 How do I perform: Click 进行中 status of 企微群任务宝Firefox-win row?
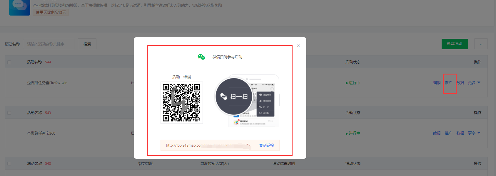click(x=353, y=83)
